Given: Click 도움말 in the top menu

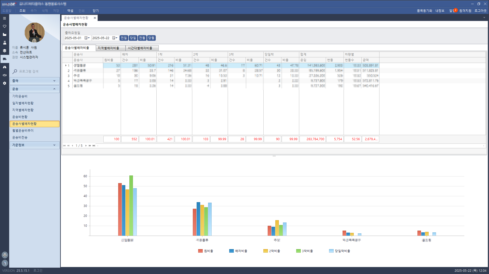Looking at the screenshot, I should pyautogui.click(x=7, y=11).
